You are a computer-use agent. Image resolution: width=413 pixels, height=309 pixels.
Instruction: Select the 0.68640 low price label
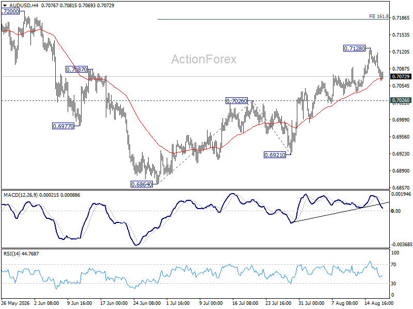141,184
